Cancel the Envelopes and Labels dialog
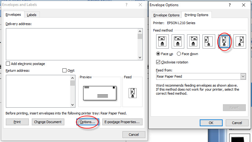This screenshot has width=252, height=142. click(x=134, y=135)
